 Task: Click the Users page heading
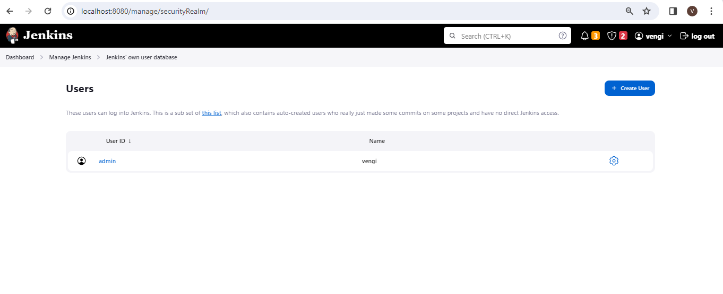pyautogui.click(x=80, y=89)
